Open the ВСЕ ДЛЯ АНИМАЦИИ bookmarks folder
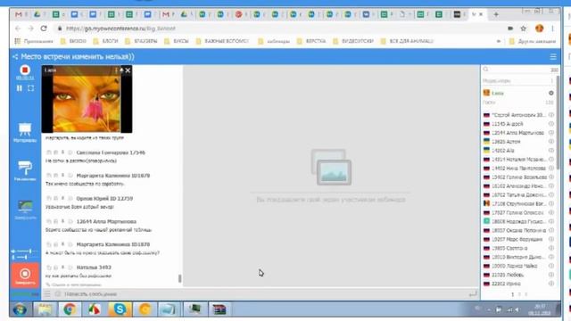The width and height of the screenshot is (571, 321). [x=407, y=41]
